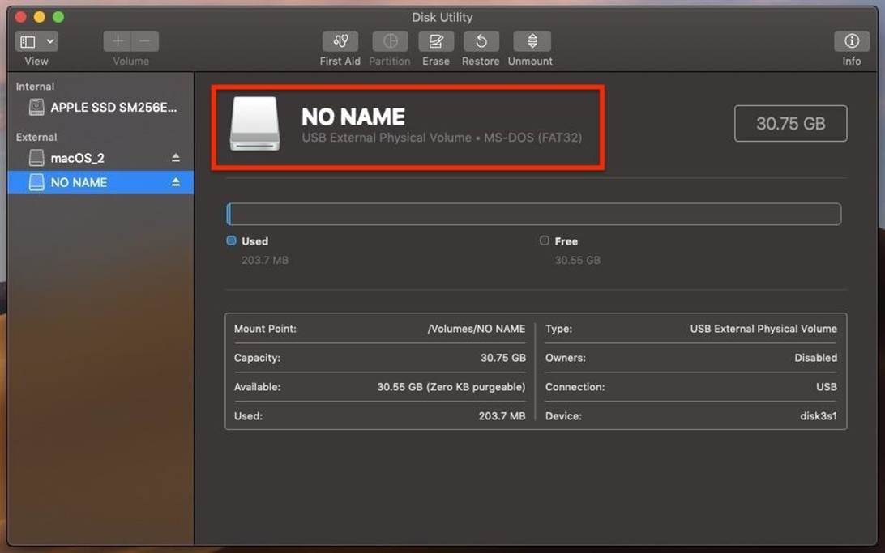Click the Available 30.55 GB purgeable value
This screenshot has height=553, width=885.
[451, 387]
